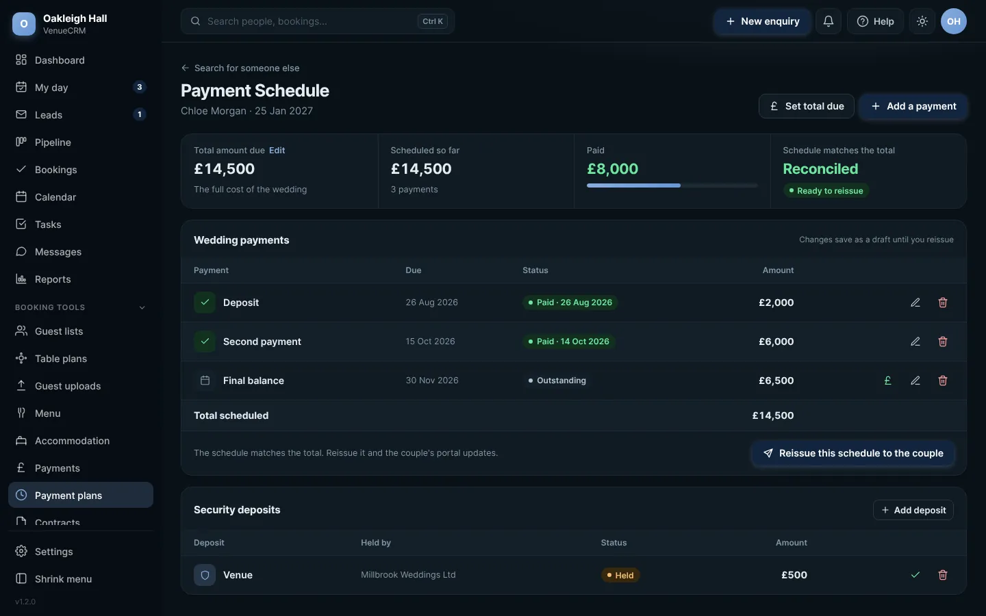Go back via Search for someone else
Screen dimensions: 986x616
coord(240,68)
